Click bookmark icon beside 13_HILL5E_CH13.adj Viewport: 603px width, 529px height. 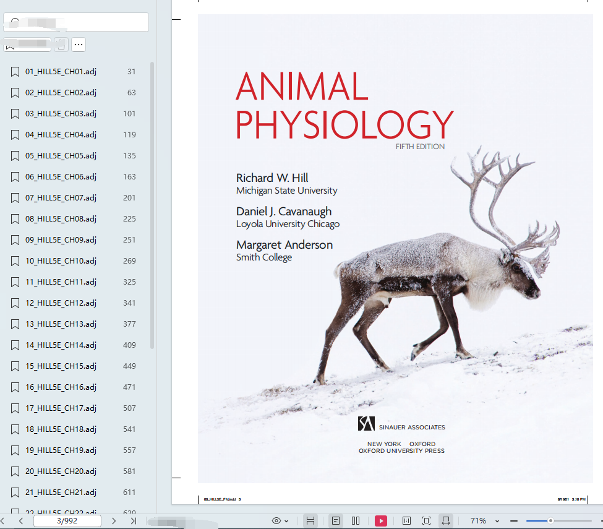[x=15, y=324]
